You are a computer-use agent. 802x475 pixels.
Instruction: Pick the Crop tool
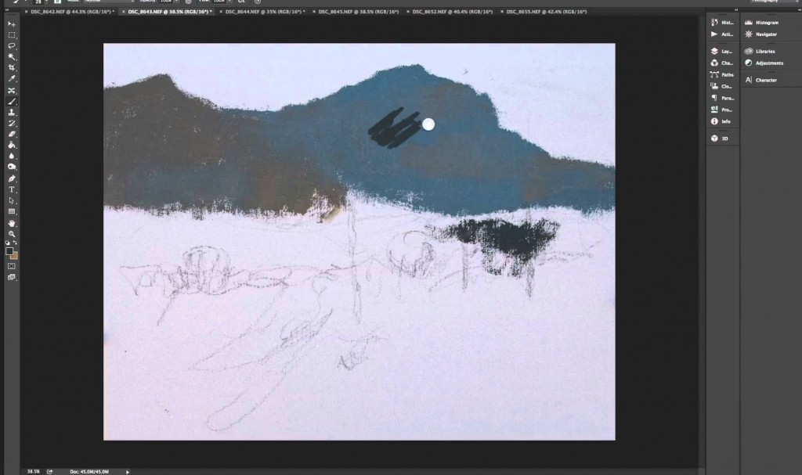(x=12, y=68)
